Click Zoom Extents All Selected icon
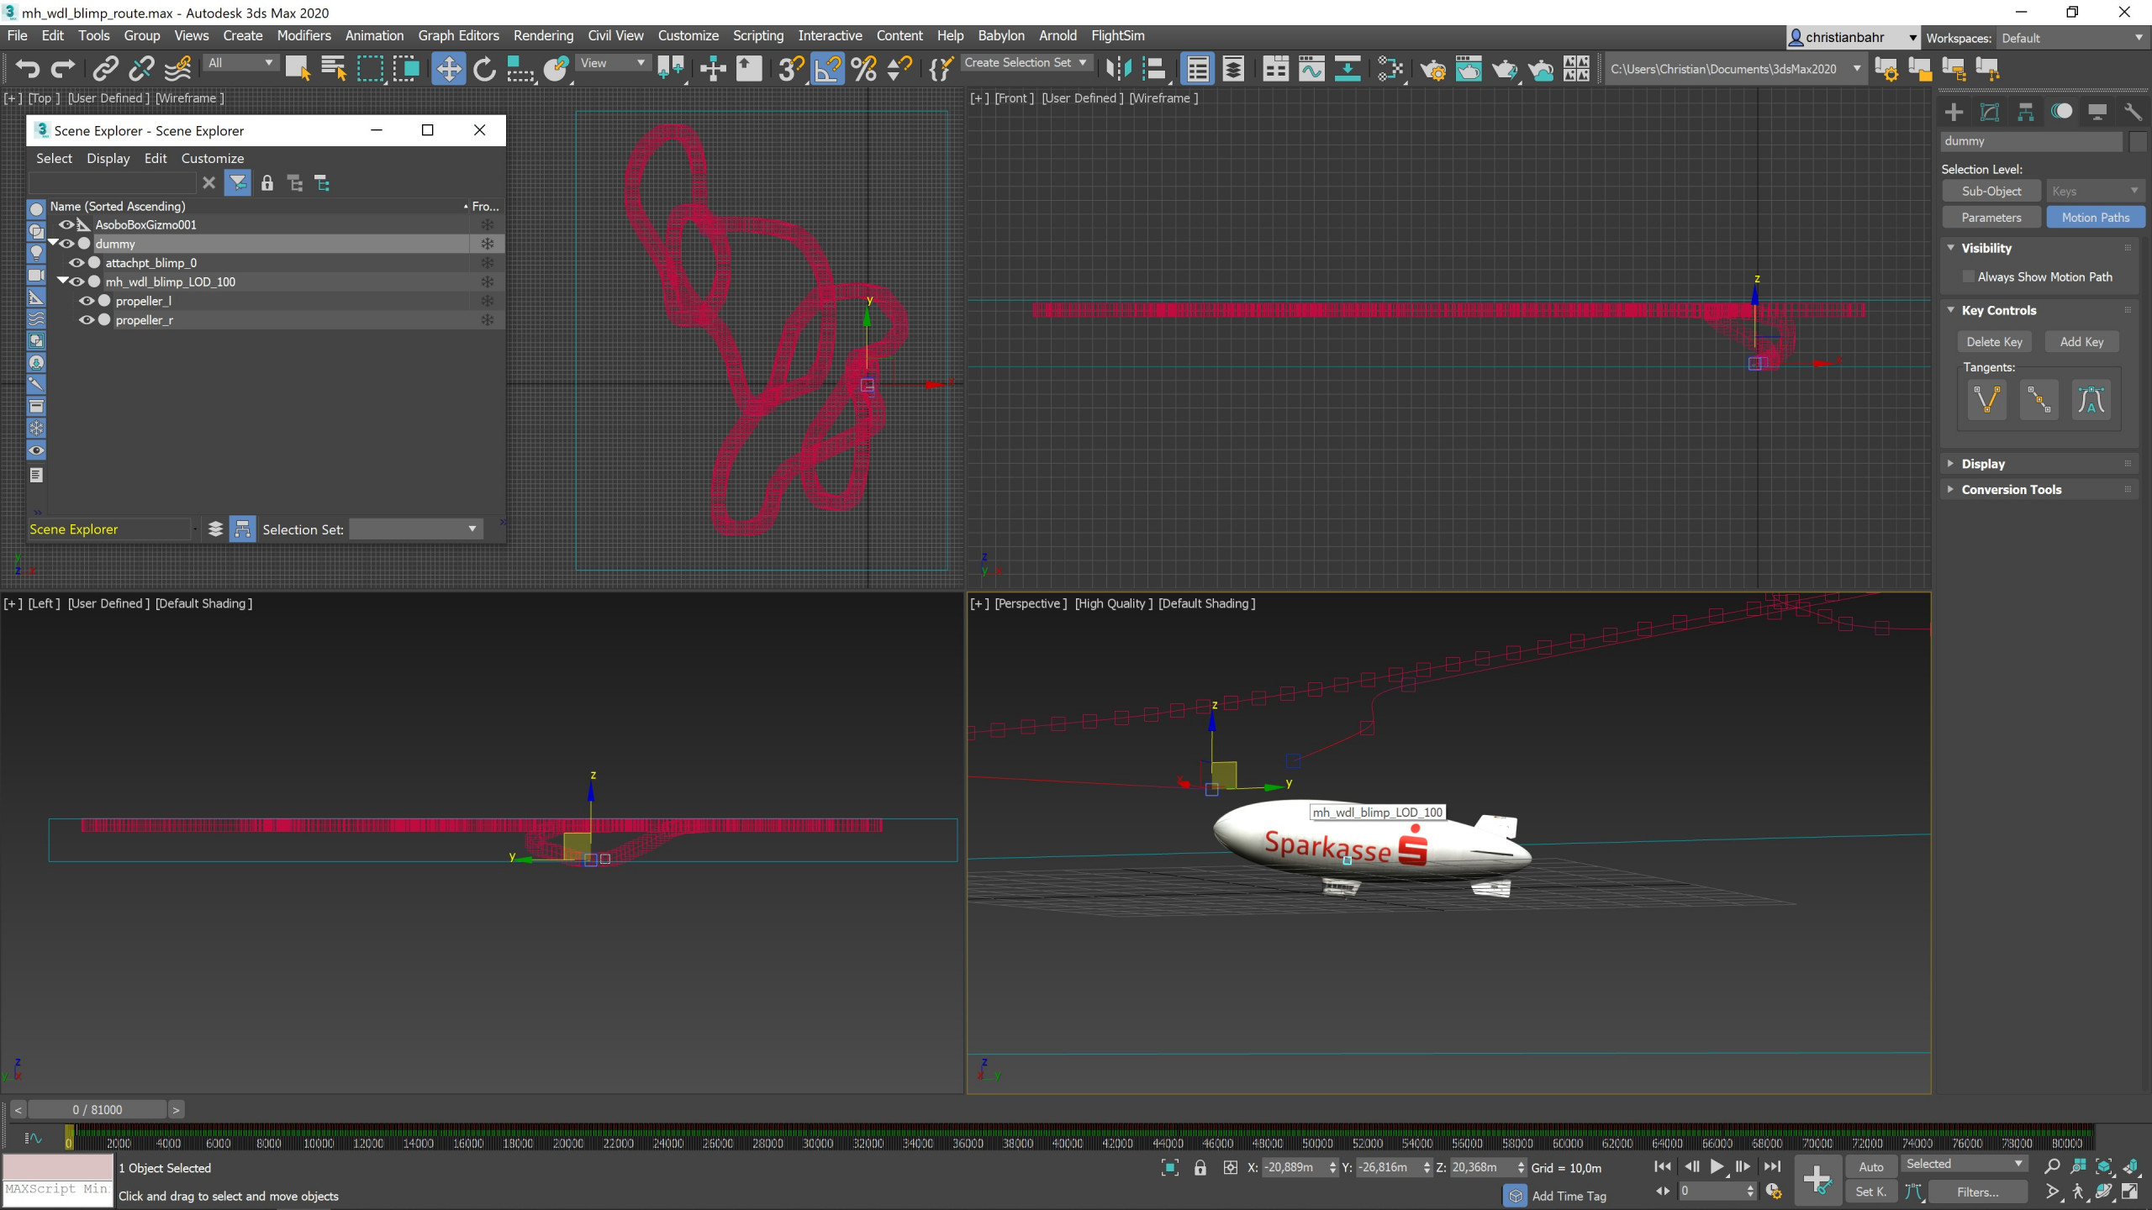The image size is (2152, 1210). click(x=2104, y=1165)
